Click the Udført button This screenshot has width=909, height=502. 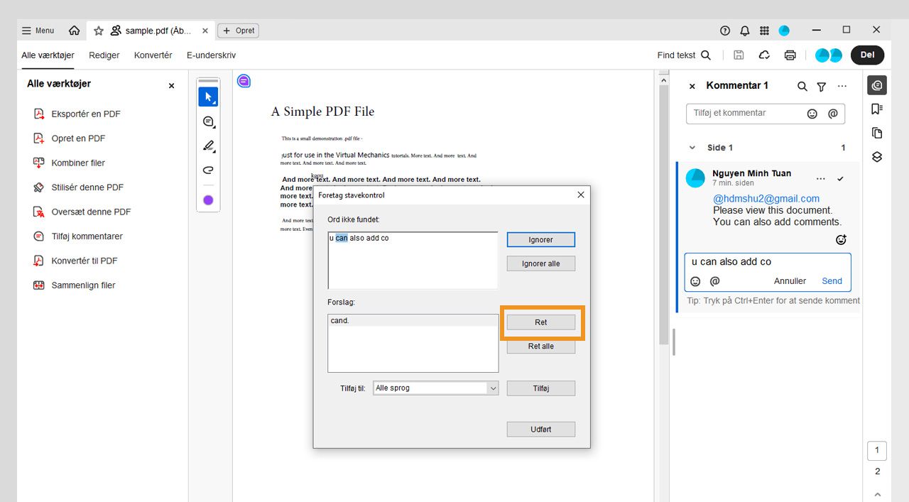tap(540, 429)
